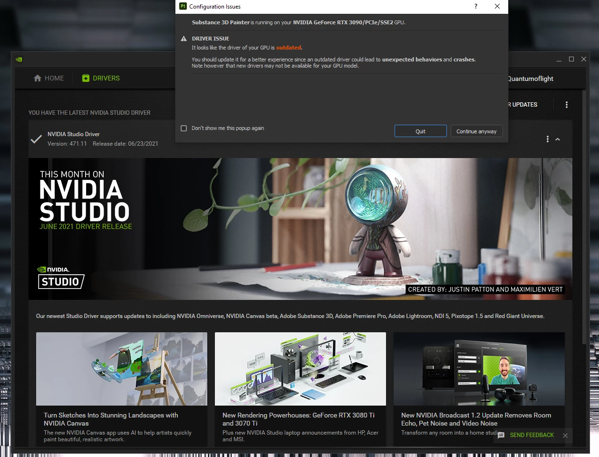Click the Continue anyway button
Screen dimensions: 599x457
pos(476,131)
